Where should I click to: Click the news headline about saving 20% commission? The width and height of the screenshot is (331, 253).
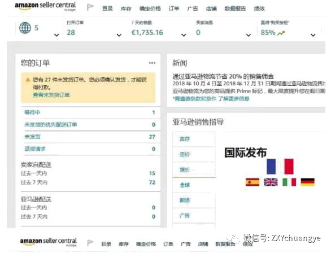point(223,76)
